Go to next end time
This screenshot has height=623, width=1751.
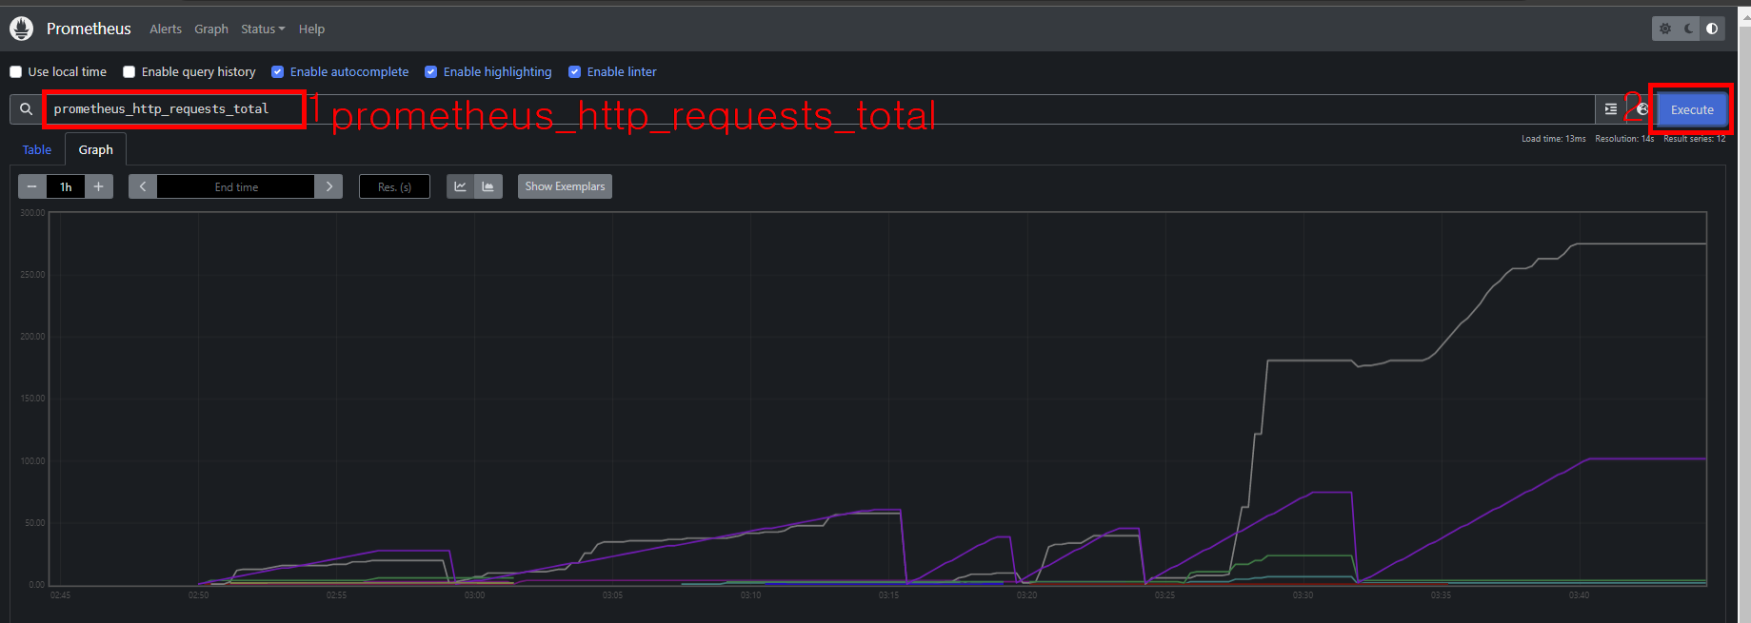tap(328, 186)
